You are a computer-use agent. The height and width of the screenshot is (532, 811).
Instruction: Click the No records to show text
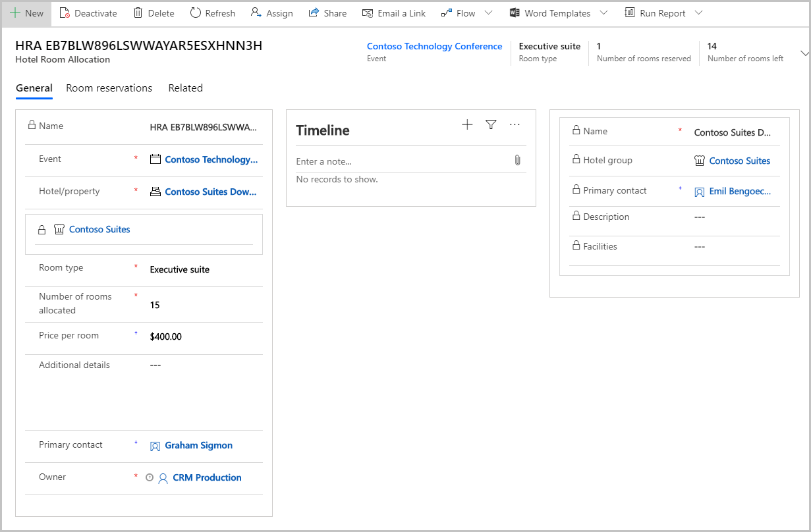coord(337,179)
